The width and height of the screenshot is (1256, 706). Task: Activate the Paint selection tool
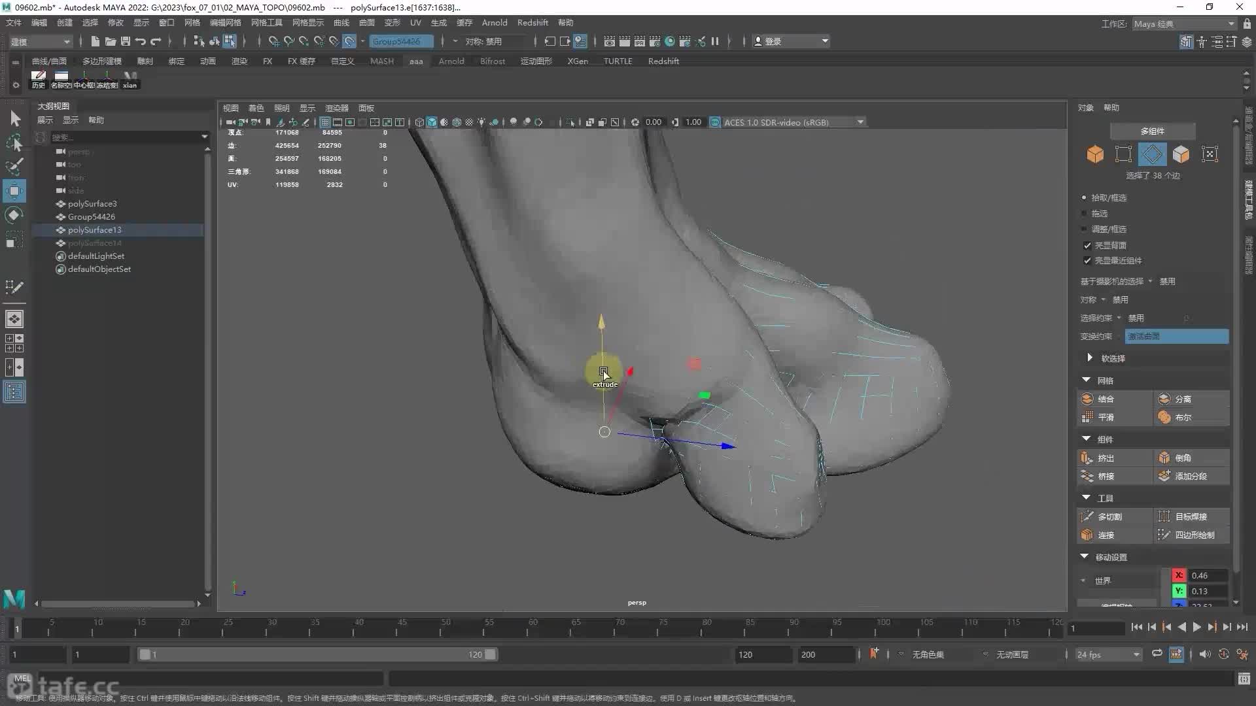tap(14, 167)
